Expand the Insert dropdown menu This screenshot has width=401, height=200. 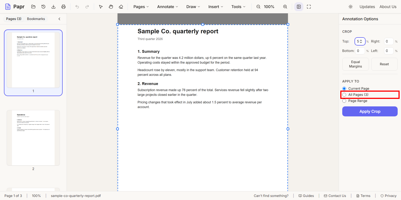click(216, 7)
